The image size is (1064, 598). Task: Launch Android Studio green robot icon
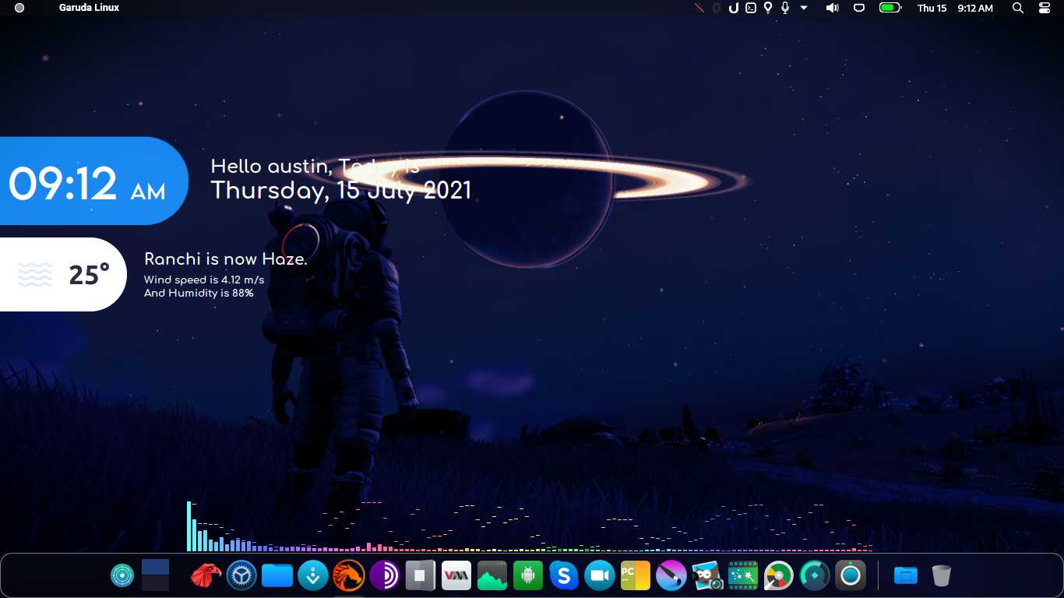coord(527,575)
